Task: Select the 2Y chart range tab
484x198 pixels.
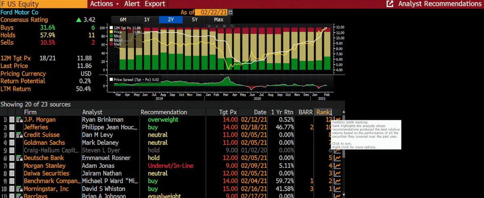Action: coord(171,19)
